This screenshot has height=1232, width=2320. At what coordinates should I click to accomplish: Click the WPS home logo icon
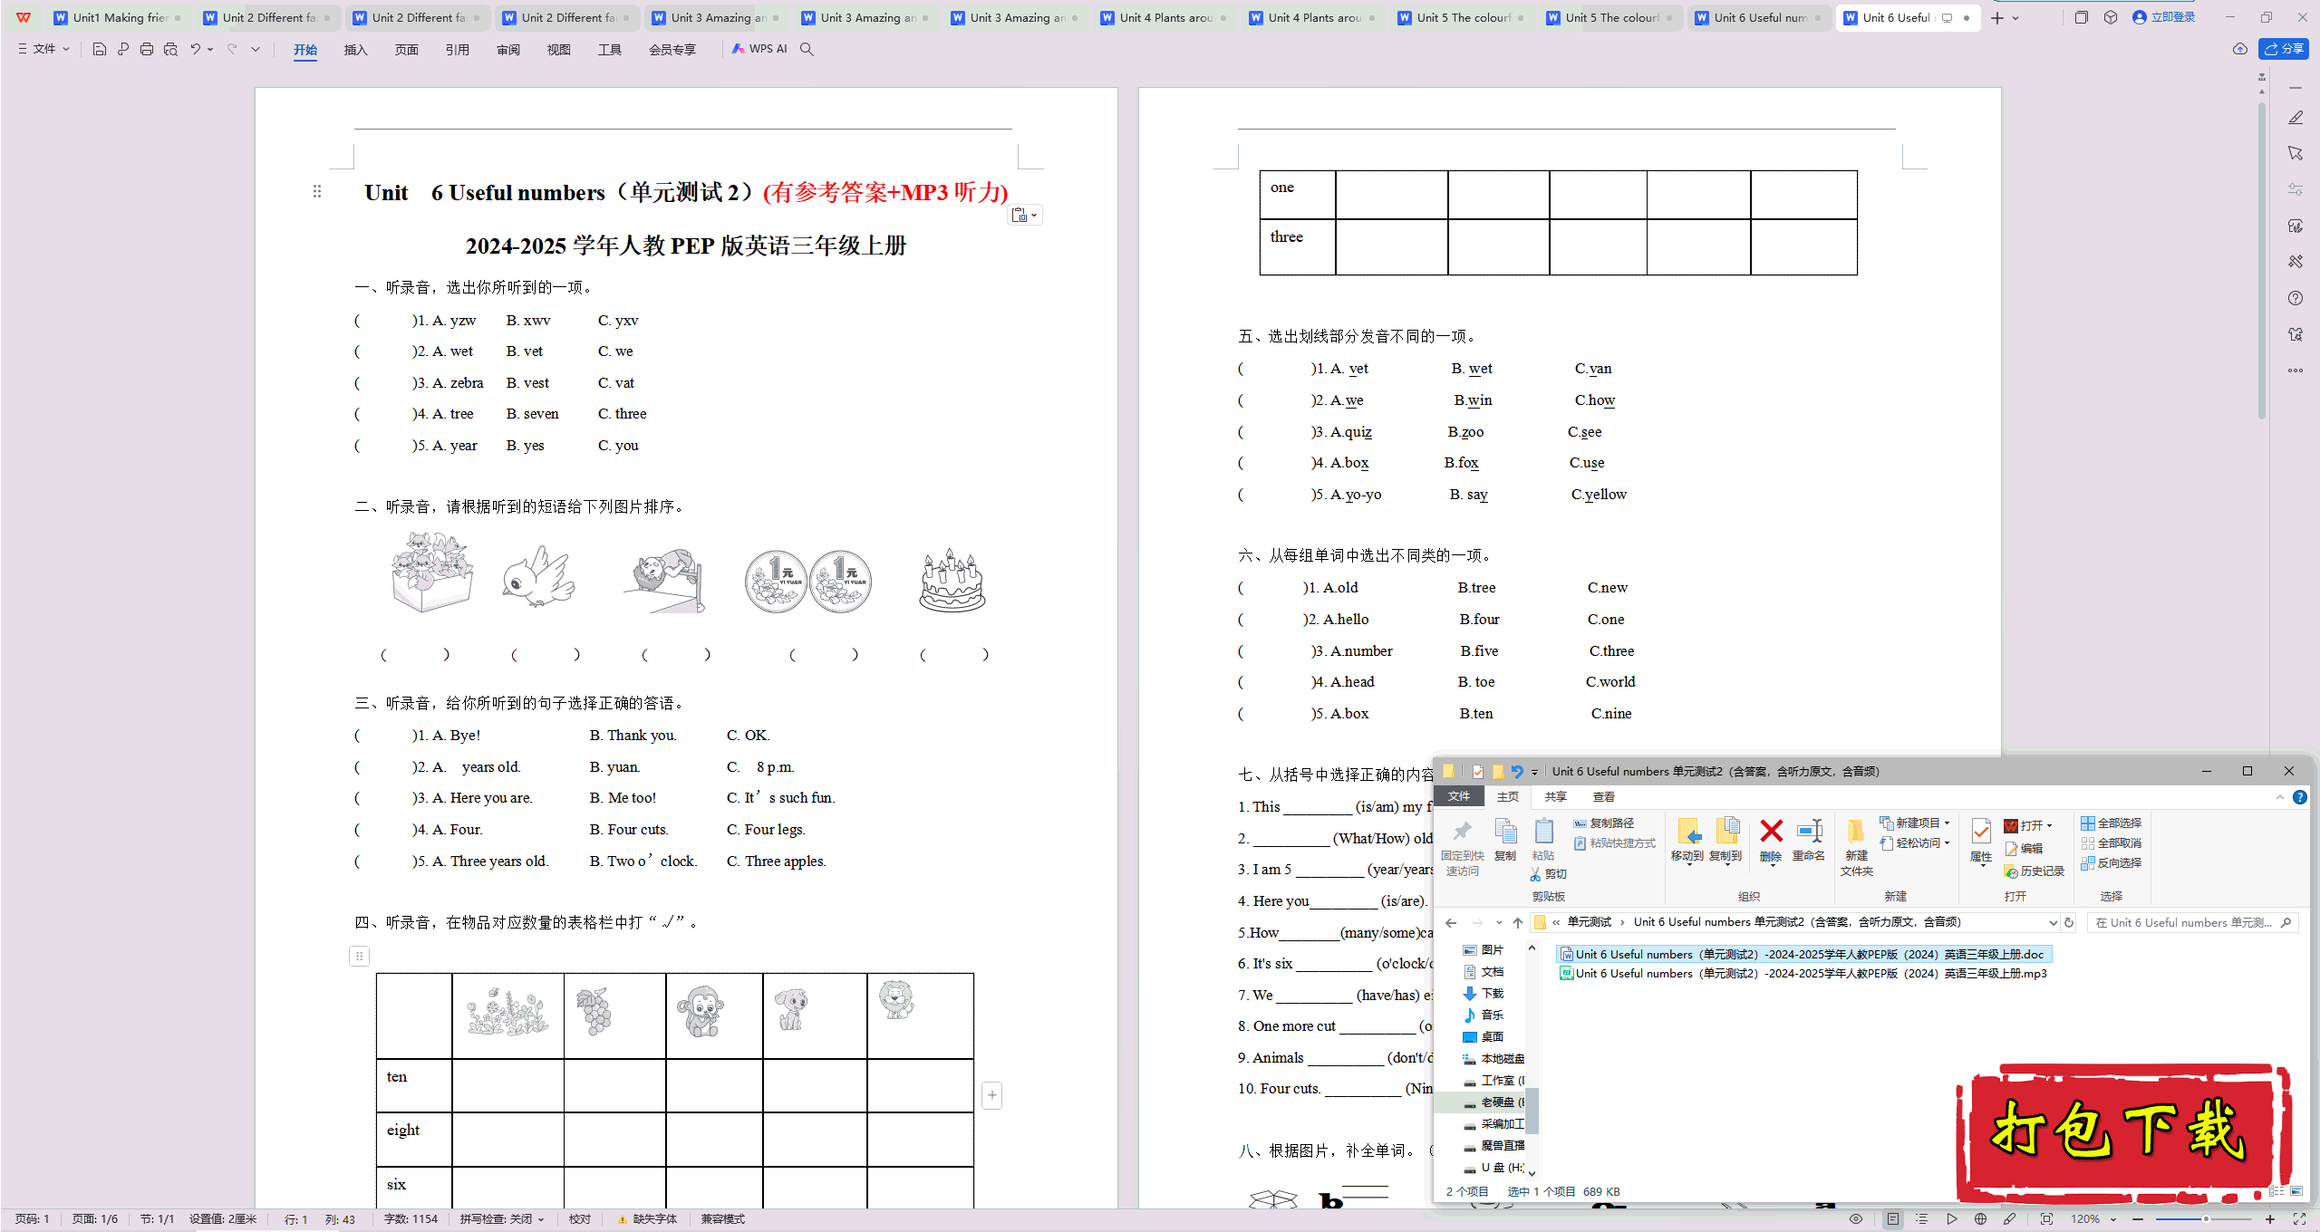click(24, 17)
